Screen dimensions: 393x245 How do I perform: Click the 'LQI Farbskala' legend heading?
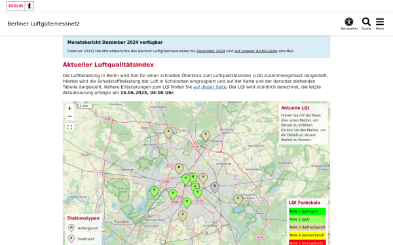[305, 203]
